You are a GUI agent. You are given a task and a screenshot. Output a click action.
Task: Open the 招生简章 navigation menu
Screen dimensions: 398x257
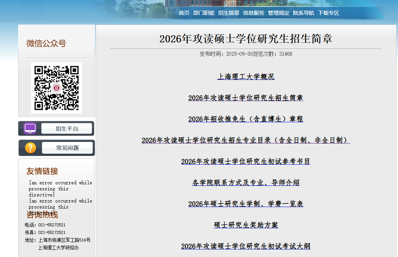coord(229,12)
